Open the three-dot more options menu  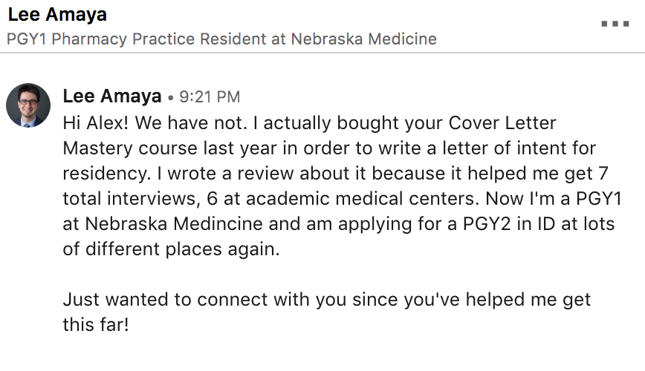click(615, 24)
